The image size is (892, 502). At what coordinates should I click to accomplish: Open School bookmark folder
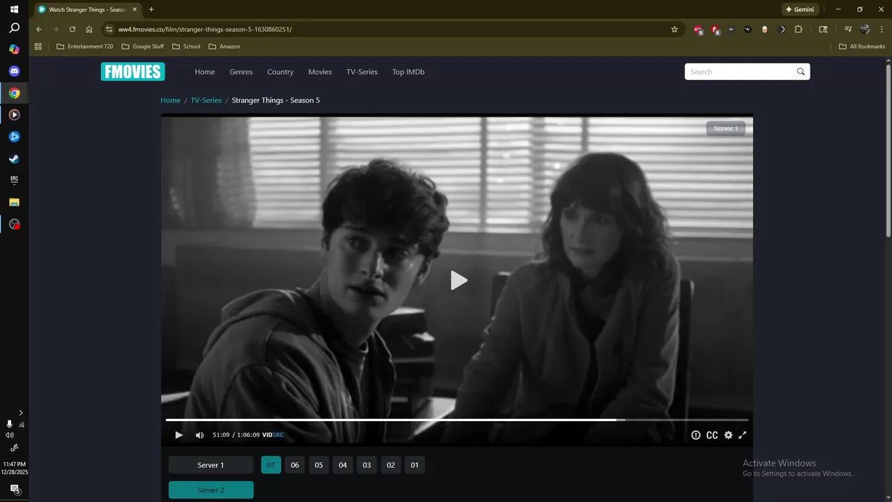(186, 47)
